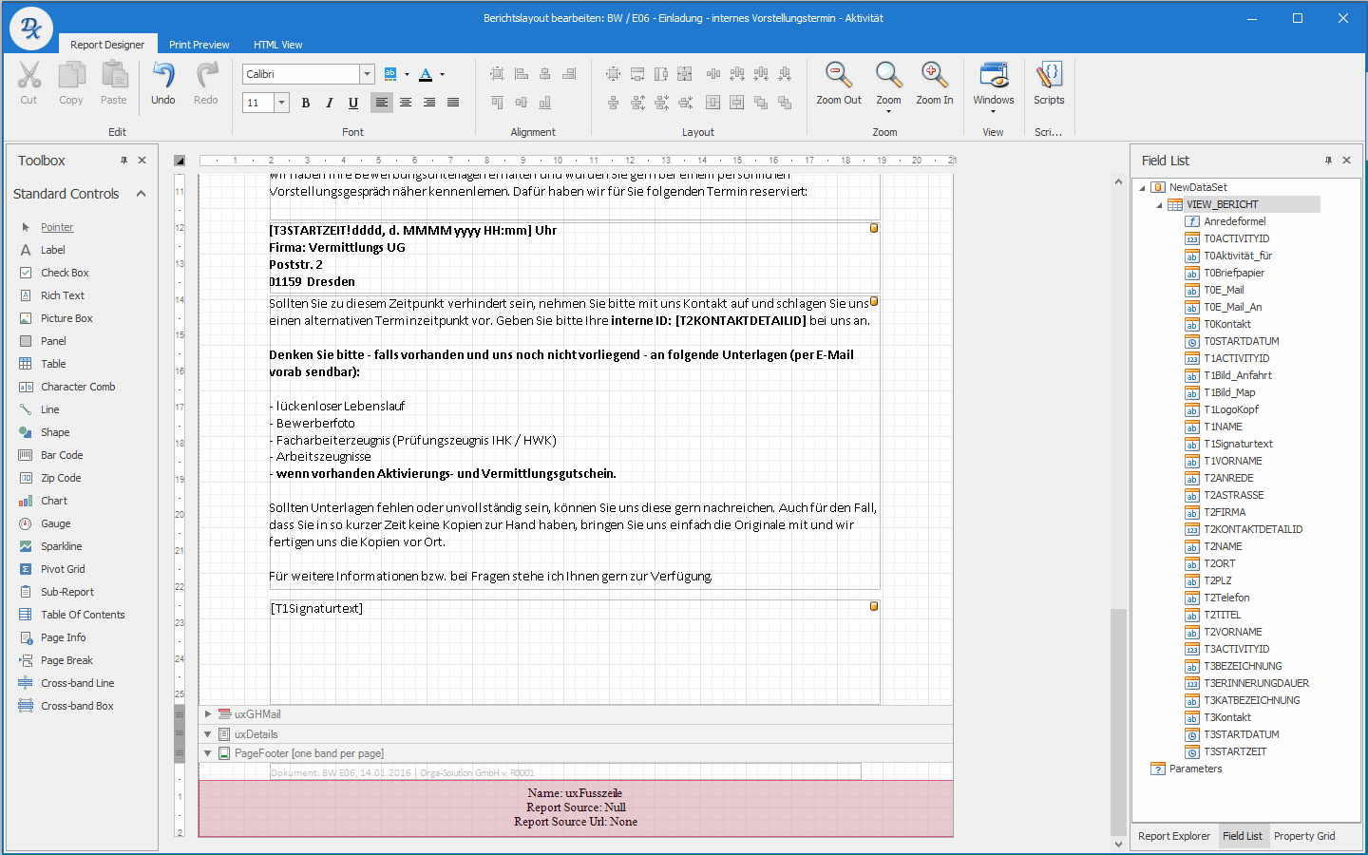Collapse the VIEW_BERICHT node

1160,205
